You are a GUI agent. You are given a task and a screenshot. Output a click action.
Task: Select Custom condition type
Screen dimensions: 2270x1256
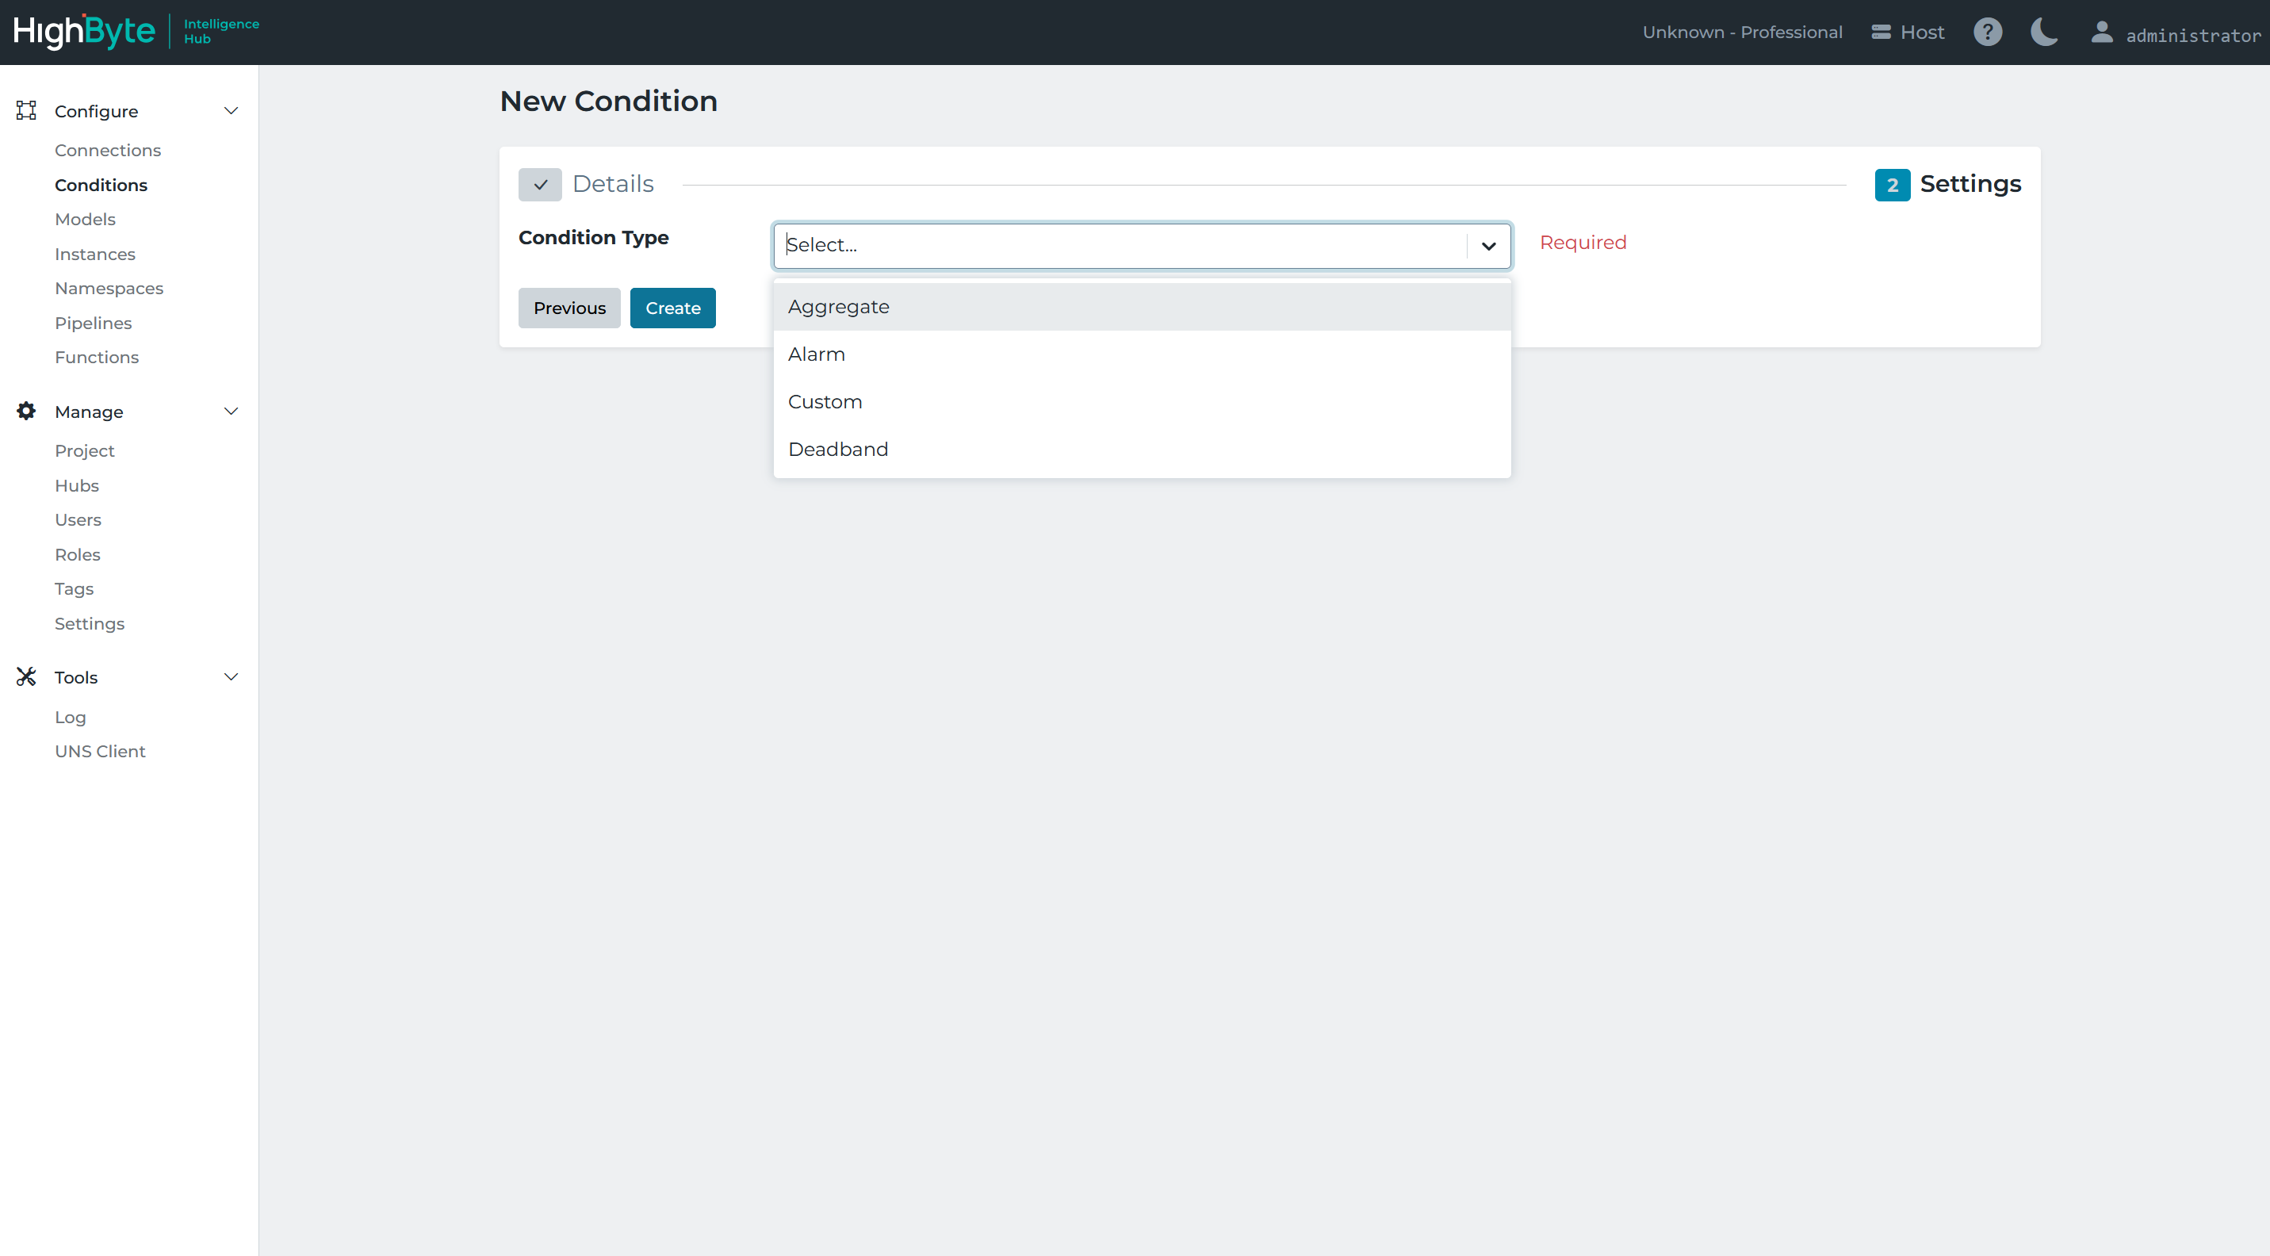coord(1142,402)
